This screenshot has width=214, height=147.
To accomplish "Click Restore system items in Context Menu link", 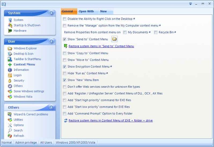I will [x=111, y=121].
